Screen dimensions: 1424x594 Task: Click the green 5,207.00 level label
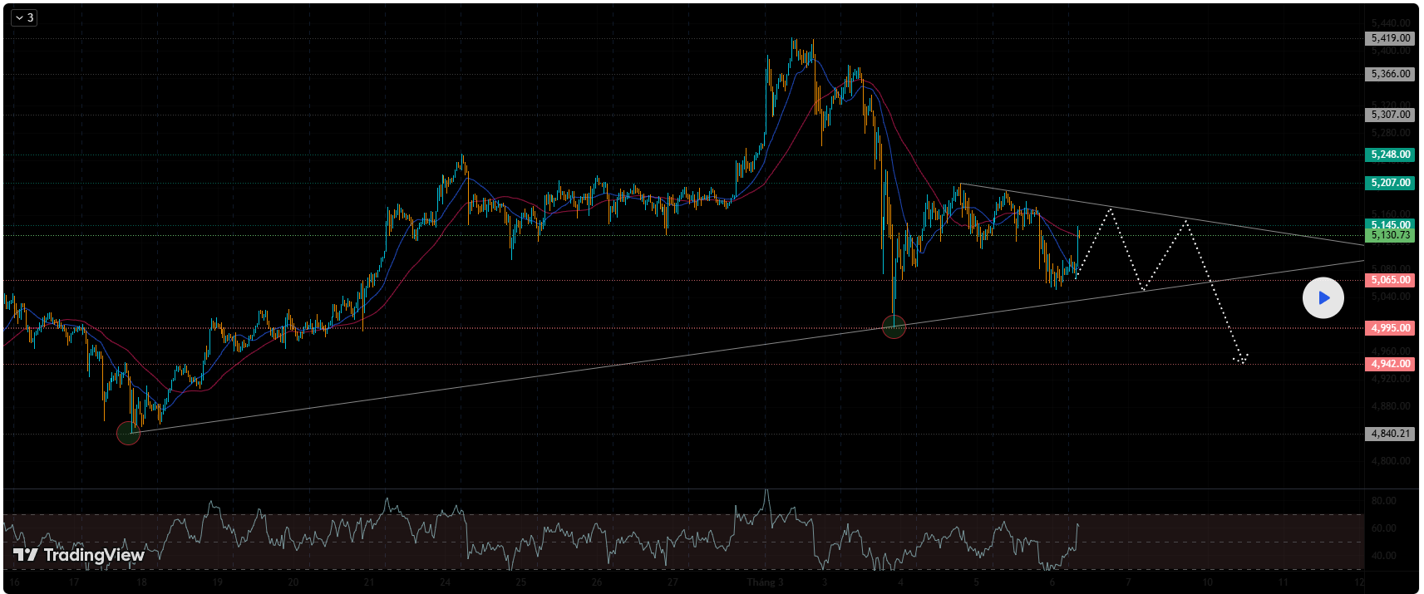(x=1390, y=183)
